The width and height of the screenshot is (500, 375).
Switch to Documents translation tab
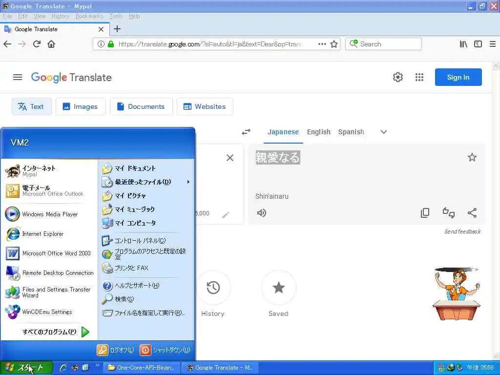tap(141, 106)
